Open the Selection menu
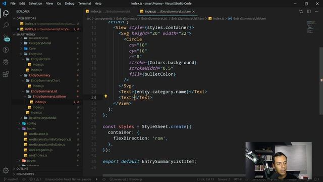This screenshot has width=323, height=182. pyautogui.click(x=35, y=4)
